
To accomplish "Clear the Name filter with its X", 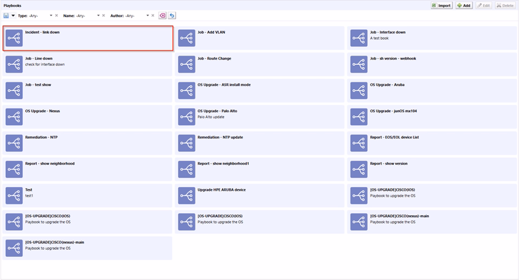I will pyautogui.click(x=103, y=16).
